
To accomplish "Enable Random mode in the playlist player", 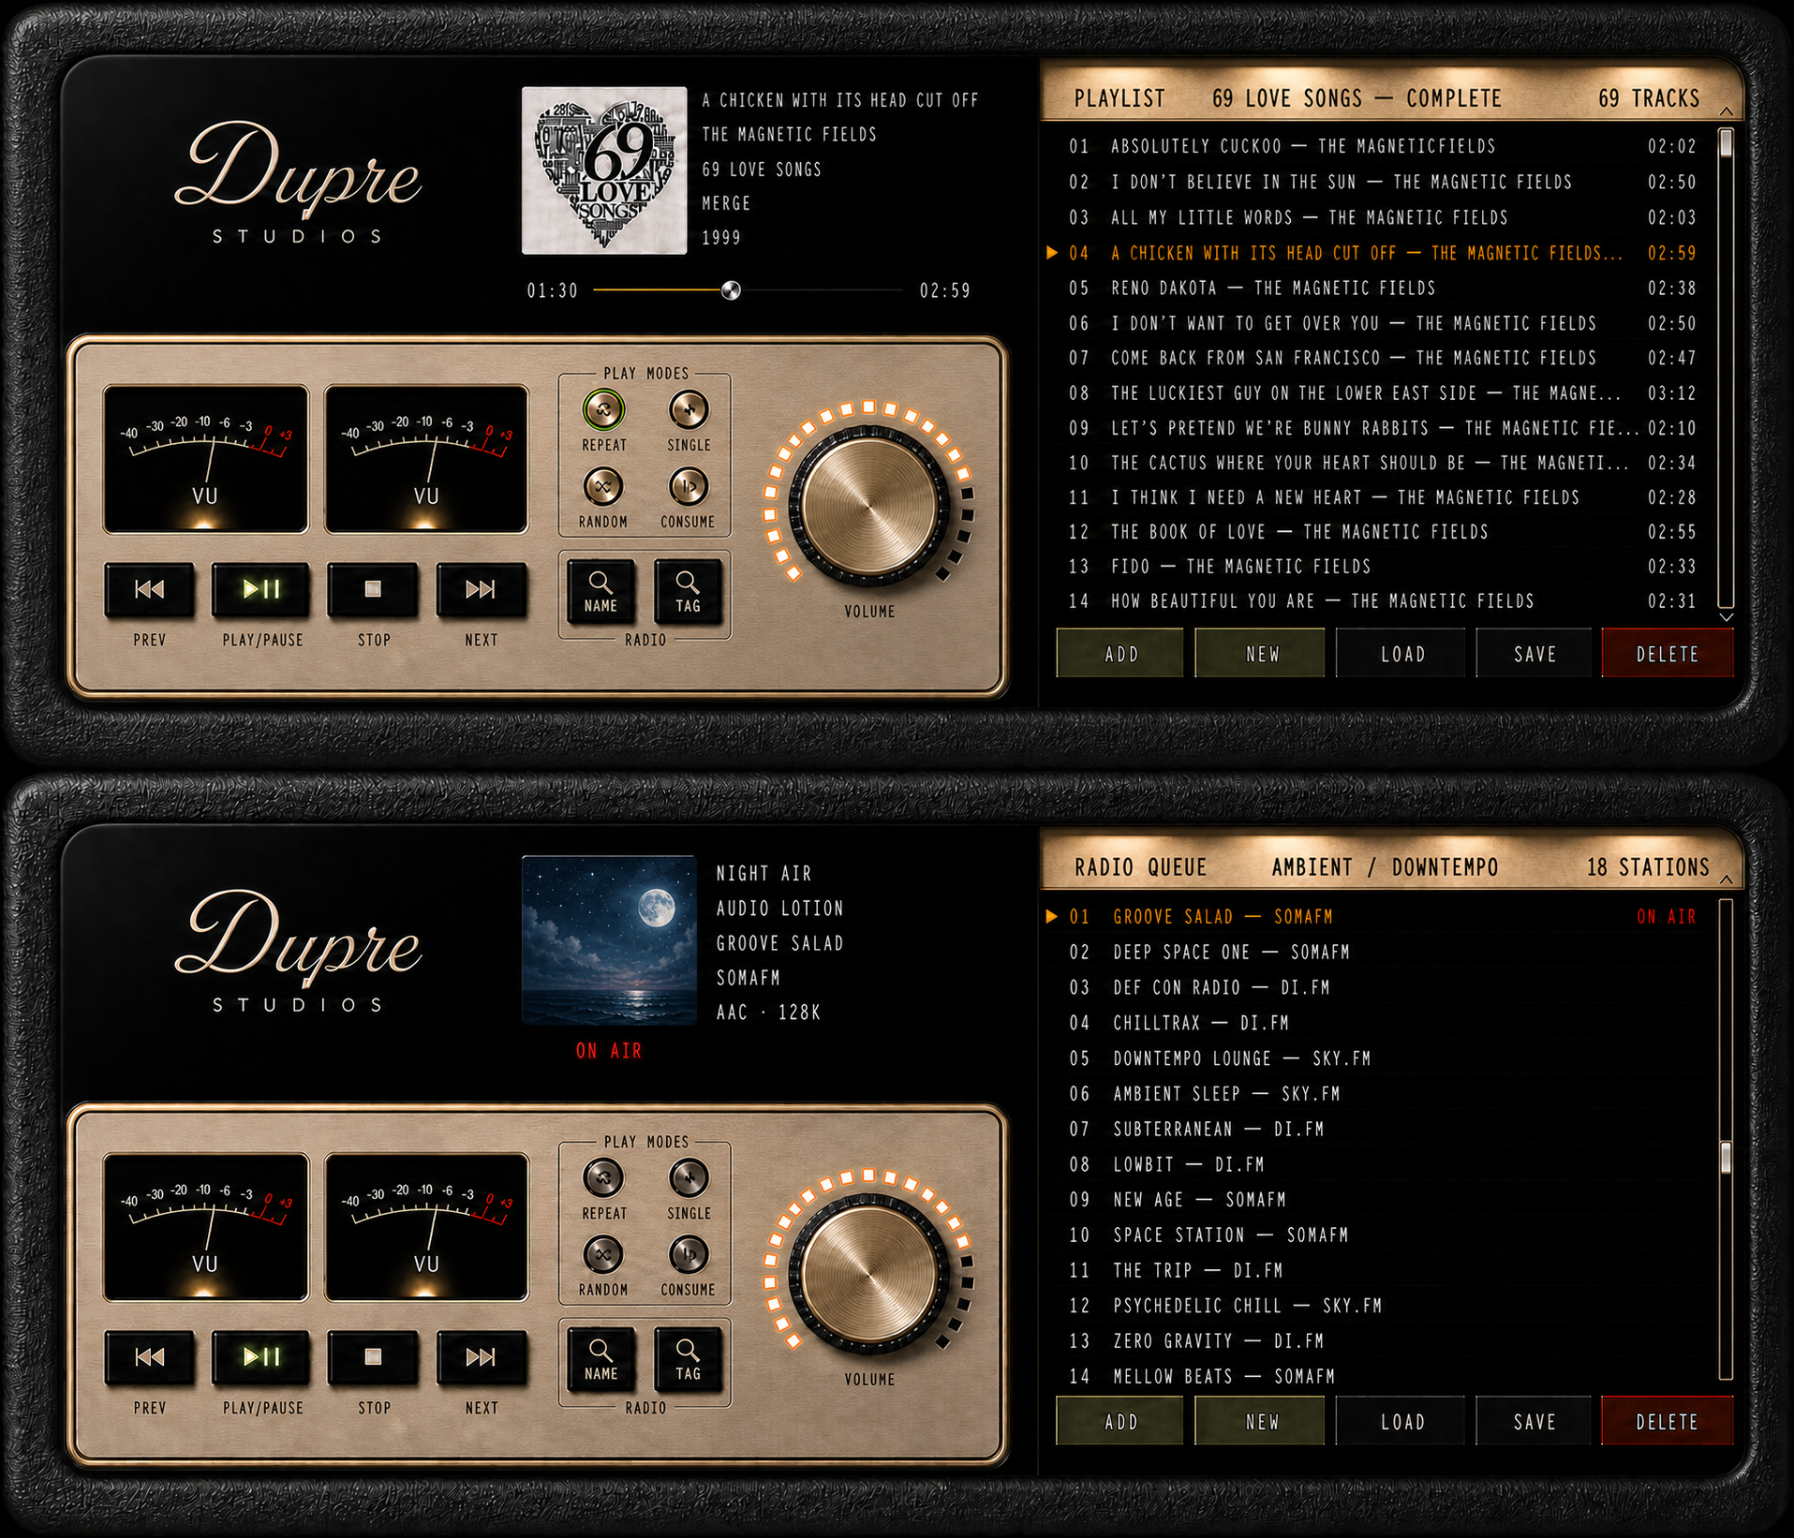I will click(603, 486).
